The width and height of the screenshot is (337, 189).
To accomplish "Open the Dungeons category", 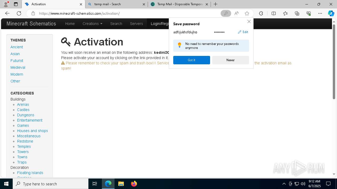I will [x=26, y=115].
